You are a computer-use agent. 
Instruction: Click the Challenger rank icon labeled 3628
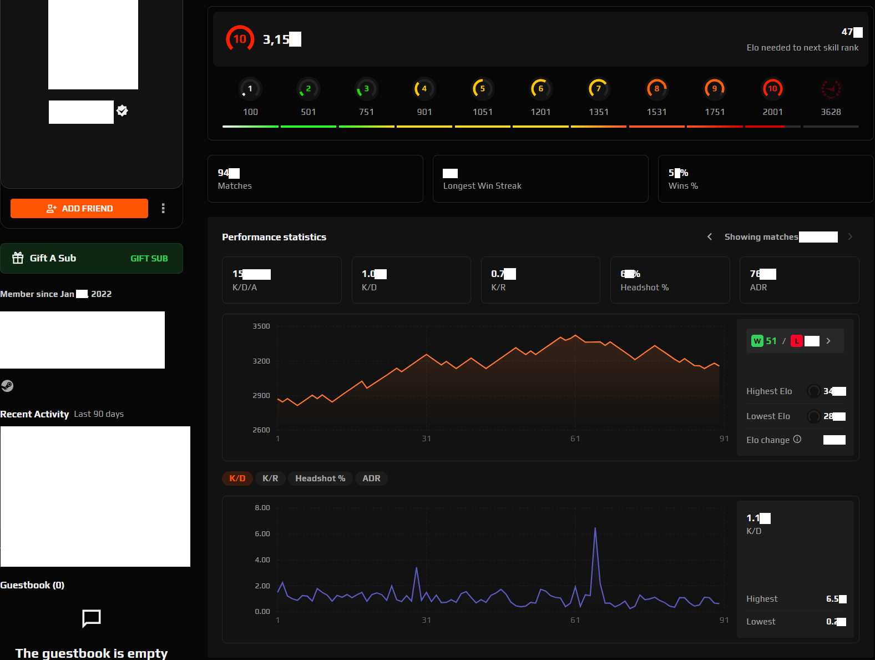coord(831,89)
